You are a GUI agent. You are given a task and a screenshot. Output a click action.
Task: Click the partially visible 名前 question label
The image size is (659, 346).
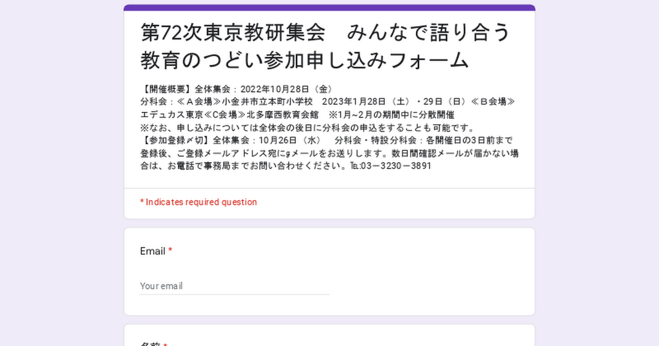click(x=150, y=344)
